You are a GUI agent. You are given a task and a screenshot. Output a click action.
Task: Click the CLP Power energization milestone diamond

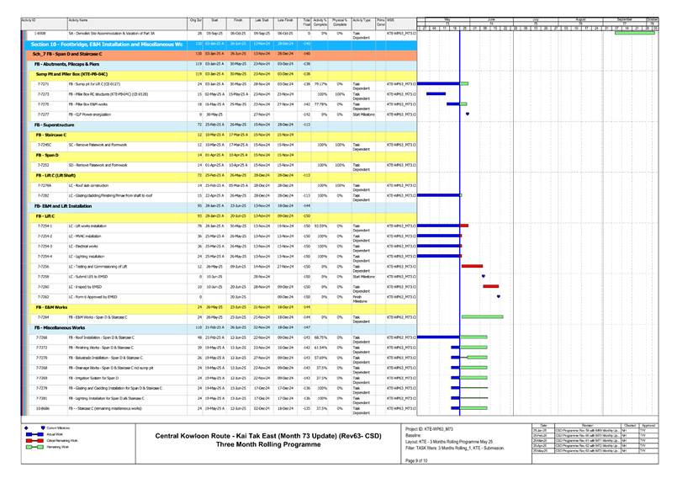tap(467, 114)
